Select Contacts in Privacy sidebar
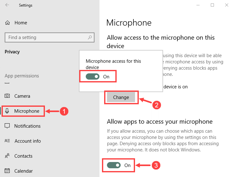The width and height of the screenshot is (232, 177). [x=23, y=156]
